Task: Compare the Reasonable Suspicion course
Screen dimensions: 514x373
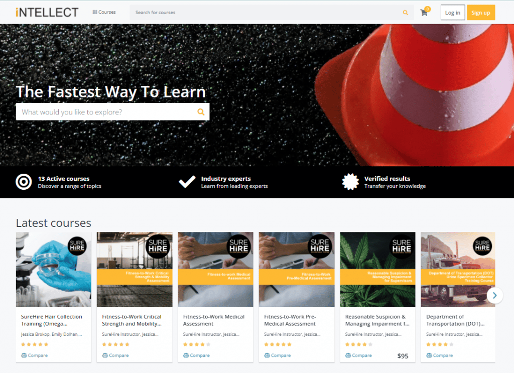Action: 358,355
